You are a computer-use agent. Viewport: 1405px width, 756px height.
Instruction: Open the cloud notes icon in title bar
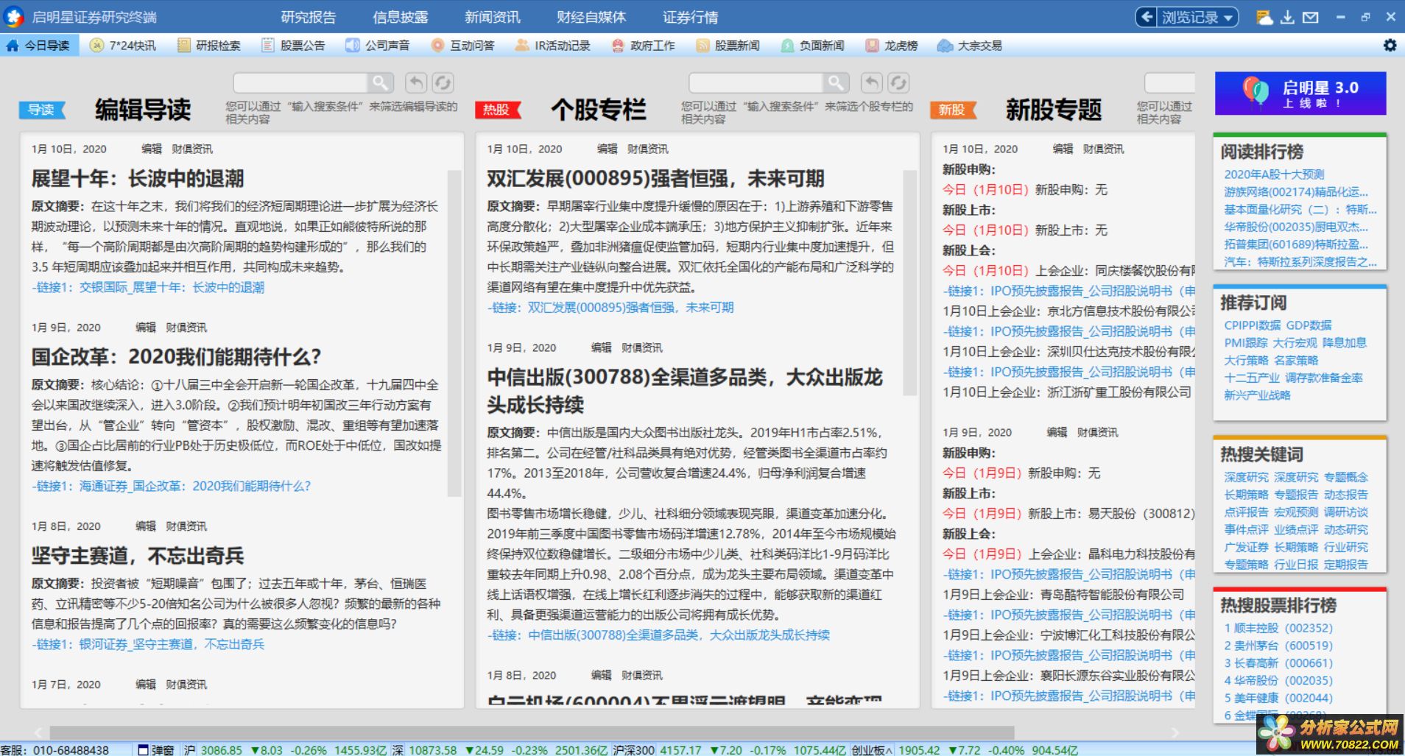(x=1264, y=17)
